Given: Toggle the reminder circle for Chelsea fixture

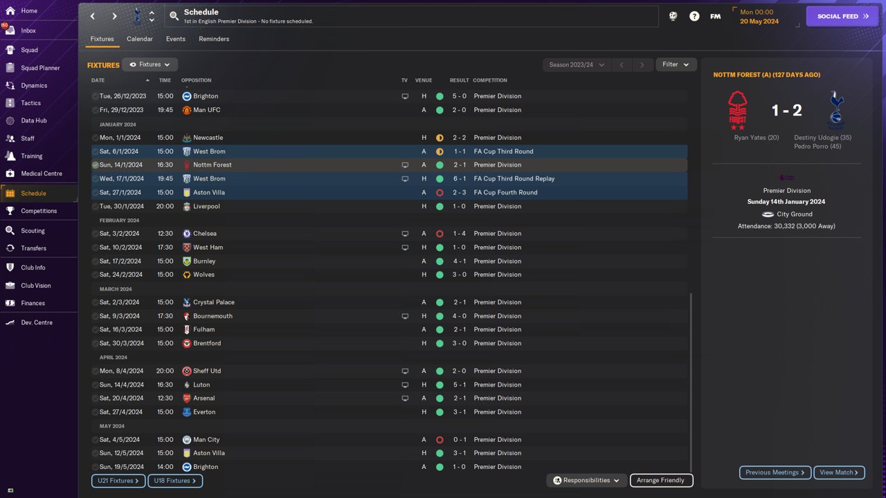Looking at the screenshot, I should coord(96,234).
